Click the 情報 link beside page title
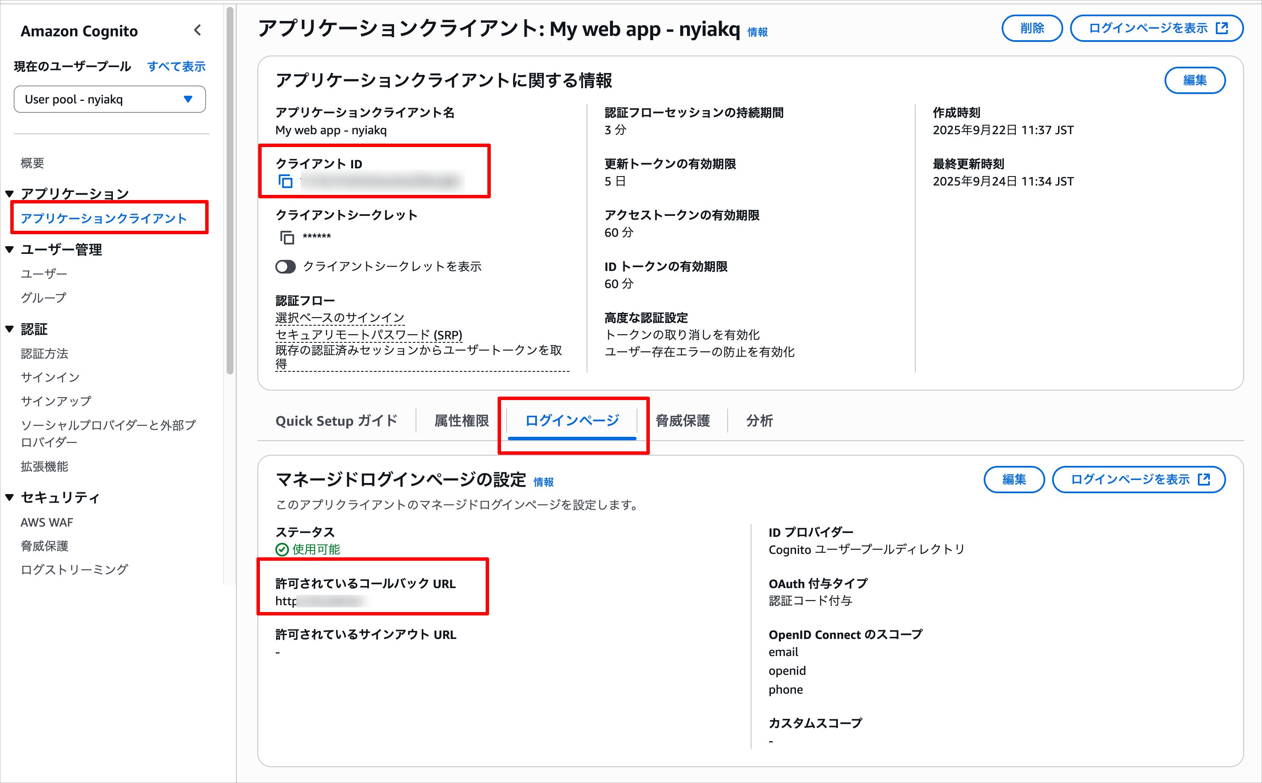 757,32
